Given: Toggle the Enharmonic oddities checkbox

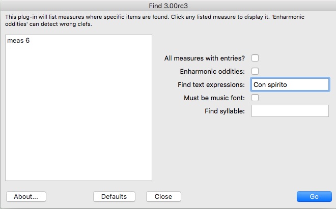Looking at the screenshot, I should click(255, 71).
